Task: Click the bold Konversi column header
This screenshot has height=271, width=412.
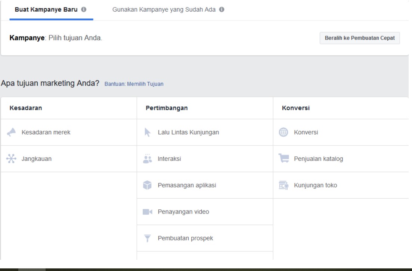Action: coord(295,108)
